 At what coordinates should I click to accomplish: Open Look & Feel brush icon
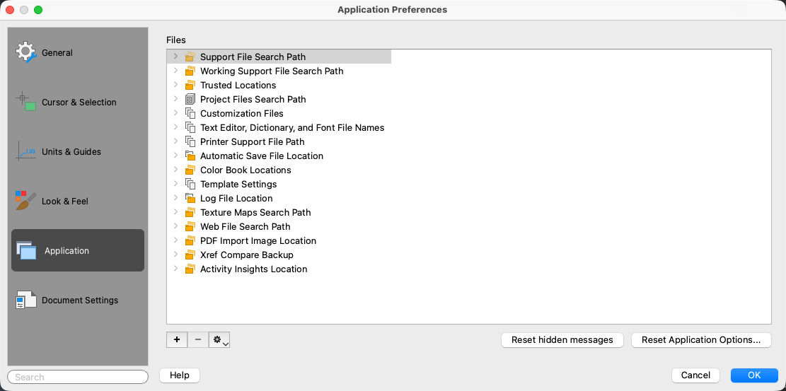click(25, 201)
